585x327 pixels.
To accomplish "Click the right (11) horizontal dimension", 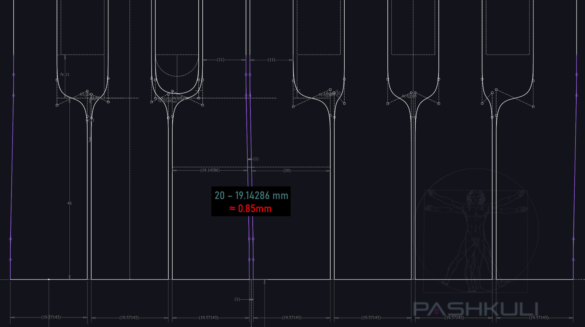I will pyautogui.click(x=271, y=60).
